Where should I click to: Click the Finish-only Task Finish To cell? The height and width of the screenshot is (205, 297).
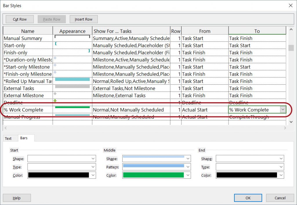coord(257,52)
